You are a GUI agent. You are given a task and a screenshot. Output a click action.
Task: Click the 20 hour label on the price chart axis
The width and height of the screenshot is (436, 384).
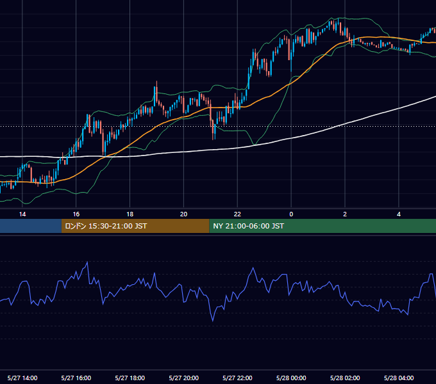click(x=183, y=214)
